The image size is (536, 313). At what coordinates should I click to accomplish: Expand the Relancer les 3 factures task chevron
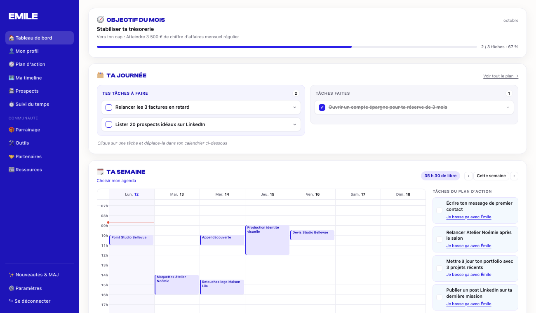click(x=294, y=107)
